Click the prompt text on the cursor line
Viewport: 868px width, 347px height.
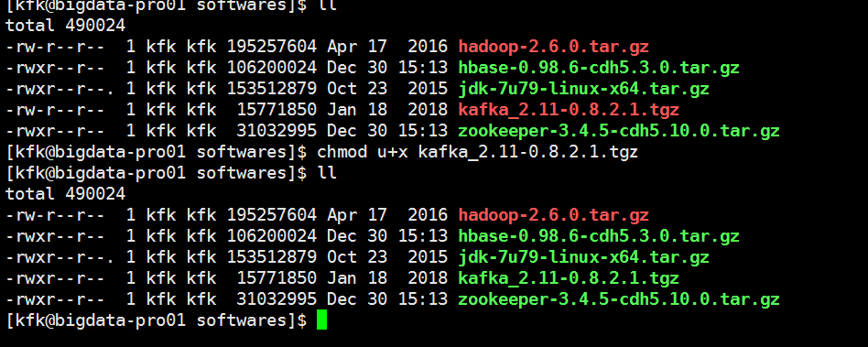(156, 320)
